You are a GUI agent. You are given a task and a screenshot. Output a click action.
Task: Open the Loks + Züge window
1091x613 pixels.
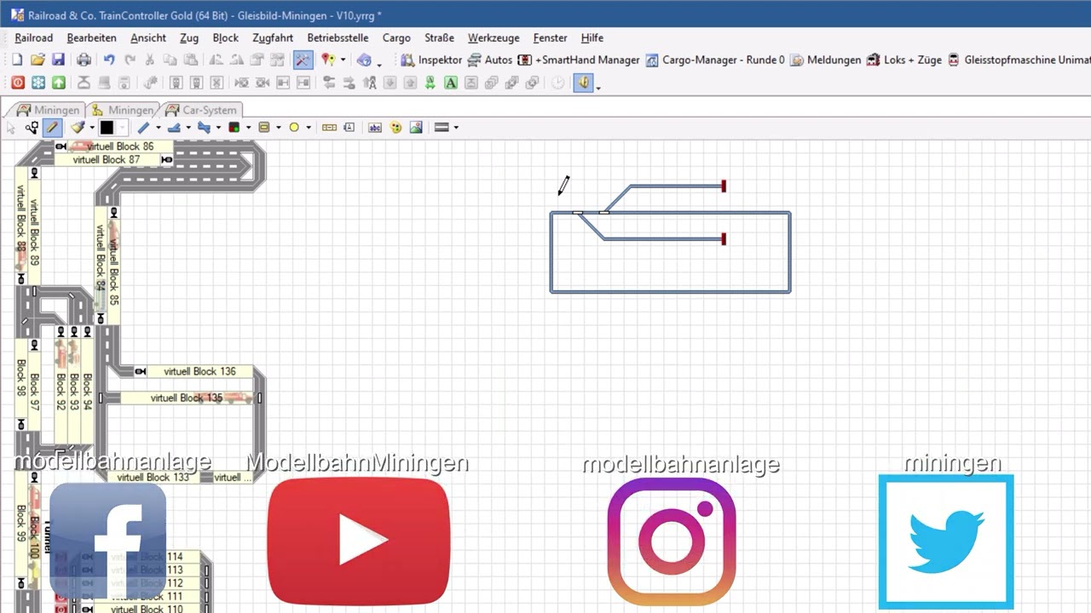point(904,60)
